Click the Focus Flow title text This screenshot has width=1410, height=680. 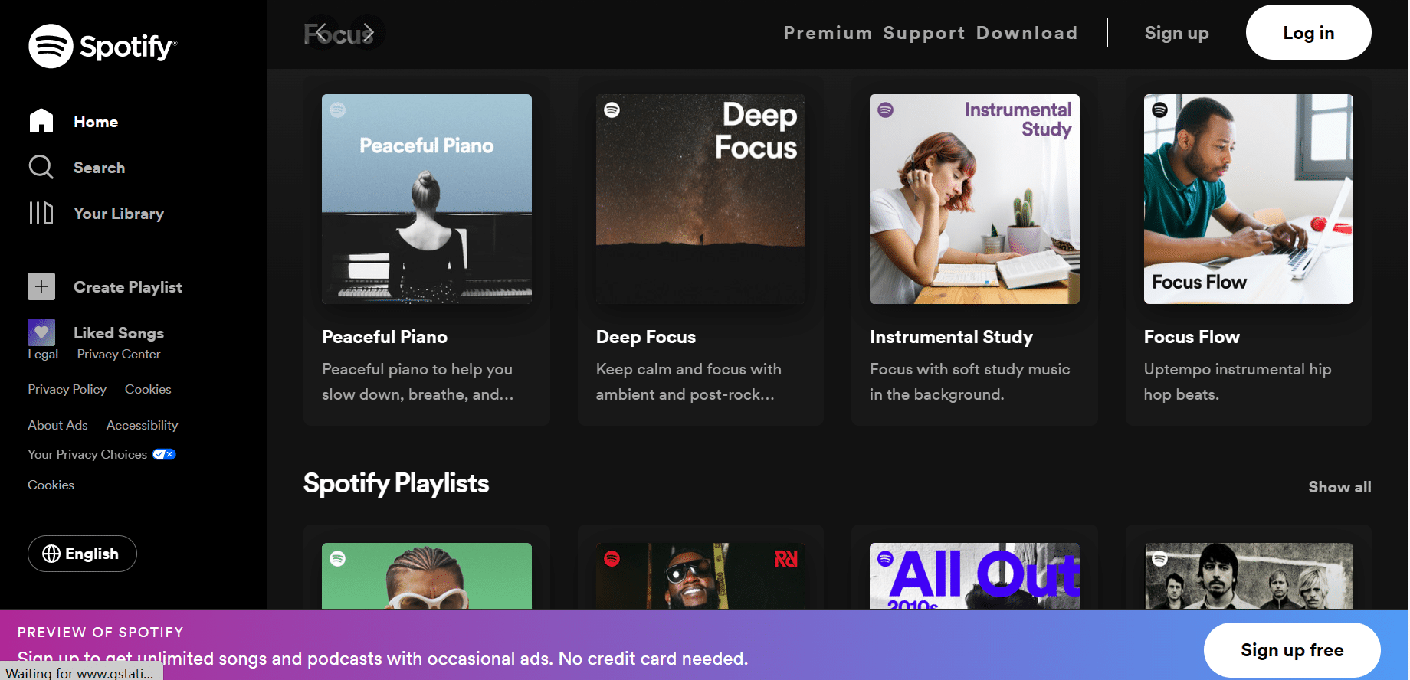pos(1192,337)
